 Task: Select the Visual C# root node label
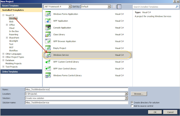[x=10, y=15]
